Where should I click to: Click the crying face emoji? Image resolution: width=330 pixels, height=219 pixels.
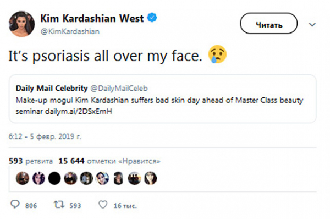point(217,54)
